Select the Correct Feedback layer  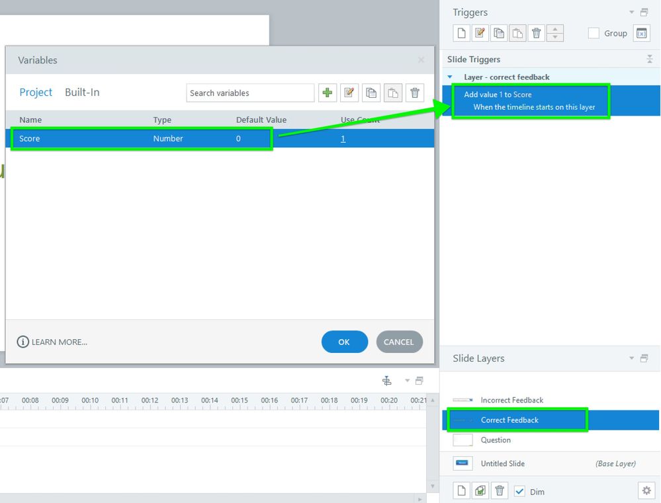tap(551, 420)
